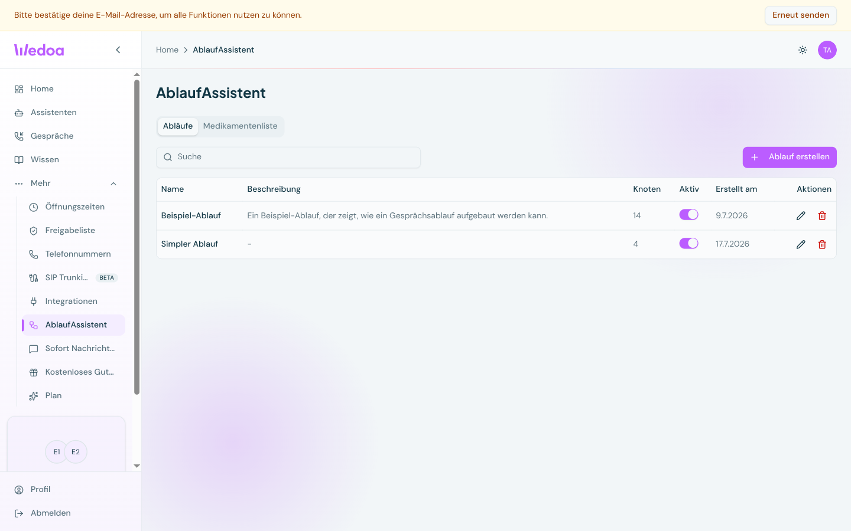Image resolution: width=851 pixels, height=531 pixels.
Task: Click the Home breadcrumb link
Action: point(167,50)
